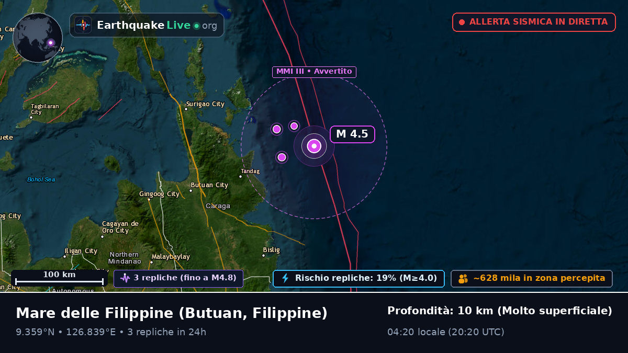This screenshot has height=353, width=628.
Task: Select the southernmost aftershock marker
Action: tap(282, 157)
